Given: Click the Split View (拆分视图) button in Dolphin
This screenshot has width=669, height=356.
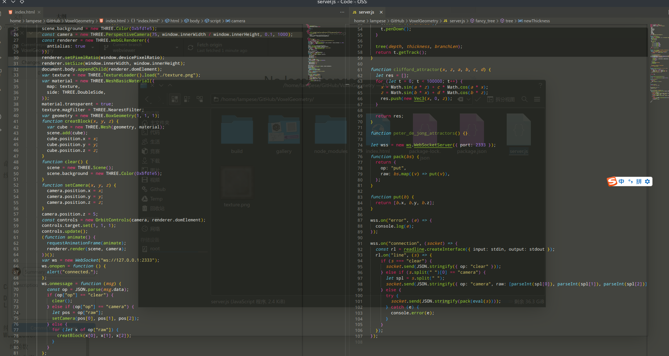Looking at the screenshot, I should [x=501, y=99].
